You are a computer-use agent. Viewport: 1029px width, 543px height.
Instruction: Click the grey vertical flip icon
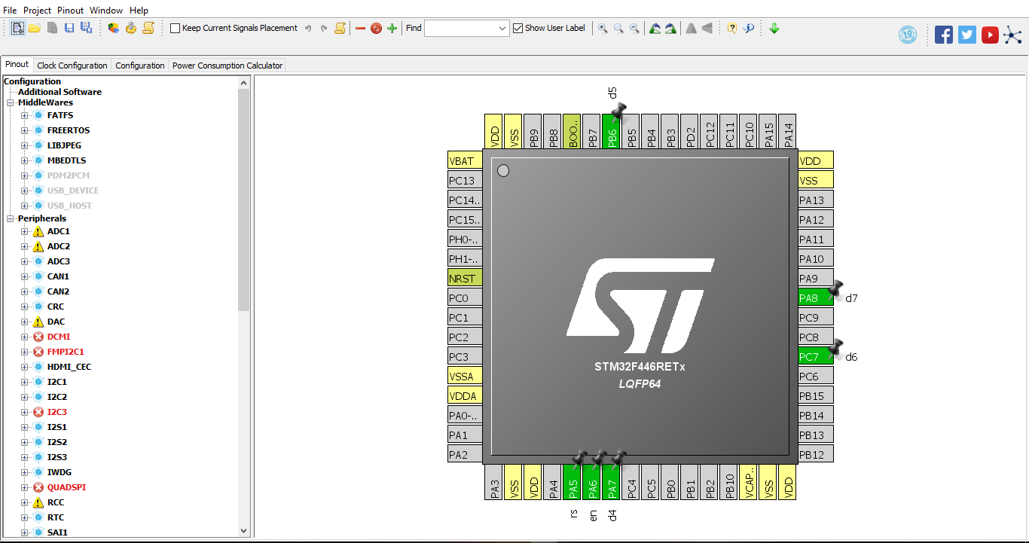707,28
